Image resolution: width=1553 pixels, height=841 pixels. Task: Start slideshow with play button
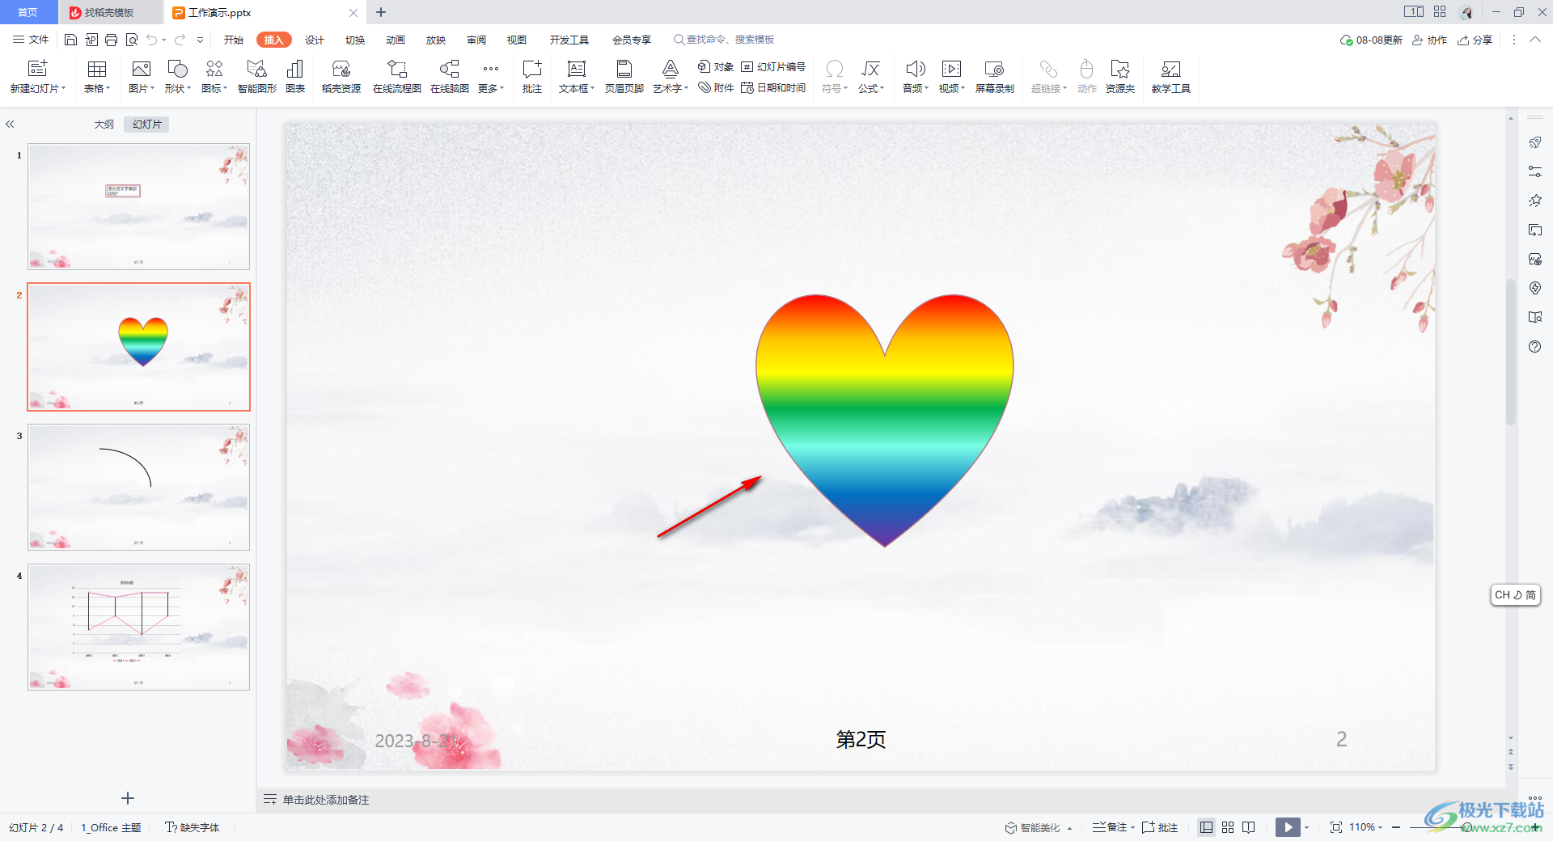(1288, 827)
